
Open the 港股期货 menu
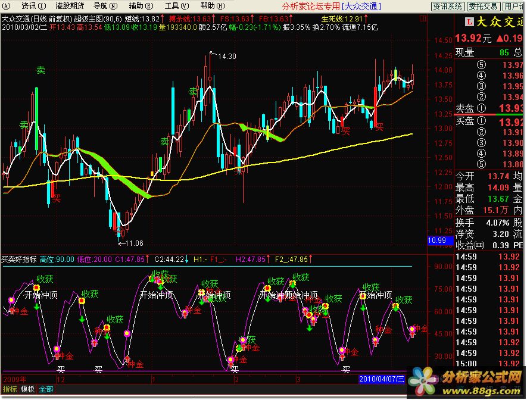[70, 6]
